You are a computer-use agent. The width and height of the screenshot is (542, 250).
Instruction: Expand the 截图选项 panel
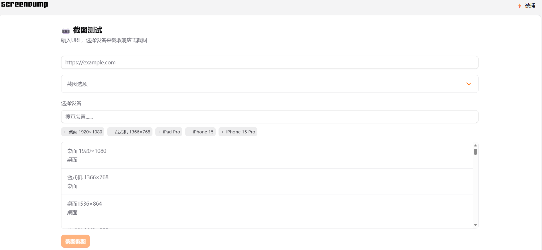pyautogui.click(x=270, y=84)
